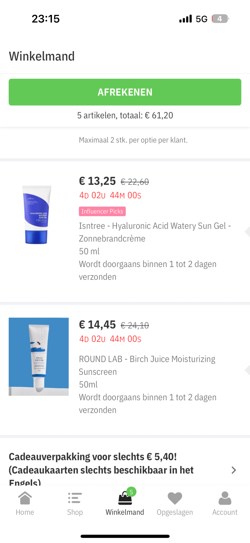Tap the cart badge showing 5

click(x=131, y=492)
